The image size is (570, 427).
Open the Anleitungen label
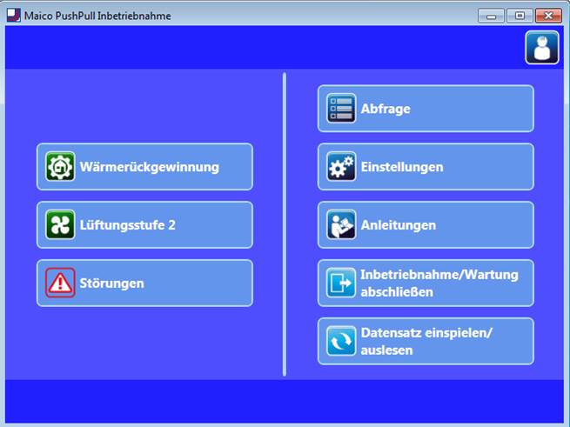pos(398,225)
